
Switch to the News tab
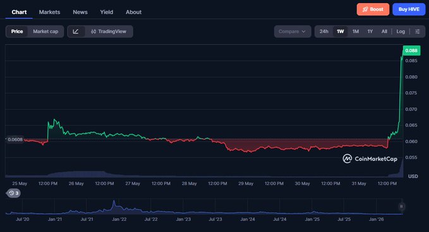coord(80,12)
